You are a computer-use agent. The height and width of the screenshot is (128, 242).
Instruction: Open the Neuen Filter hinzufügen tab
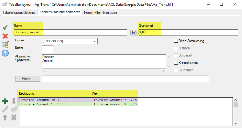(100, 13)
